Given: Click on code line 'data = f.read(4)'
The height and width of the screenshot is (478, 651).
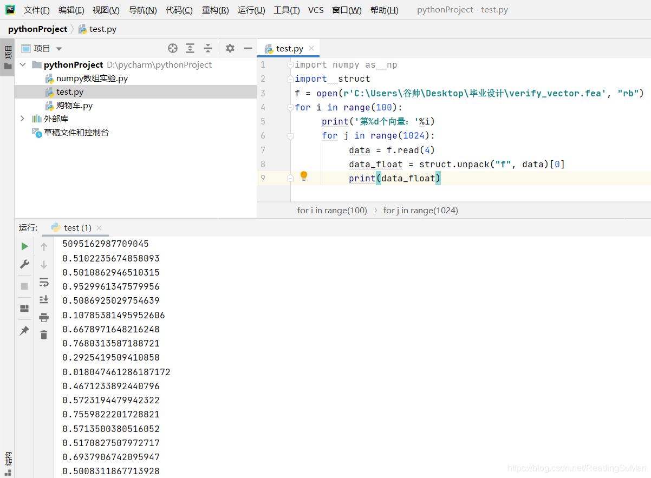Looking at the screenshot, I should point(392,150).
